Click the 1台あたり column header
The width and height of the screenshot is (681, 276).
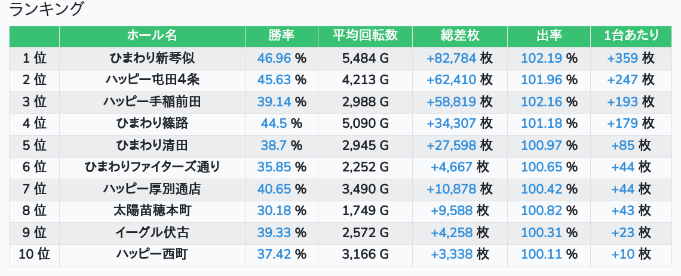[x=631, y=36]
